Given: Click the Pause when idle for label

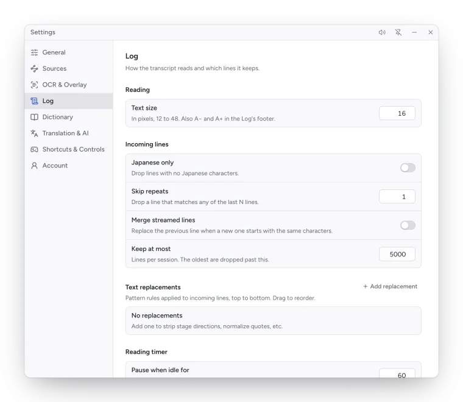Looking at the screenshot, I should tap(160, 370).
